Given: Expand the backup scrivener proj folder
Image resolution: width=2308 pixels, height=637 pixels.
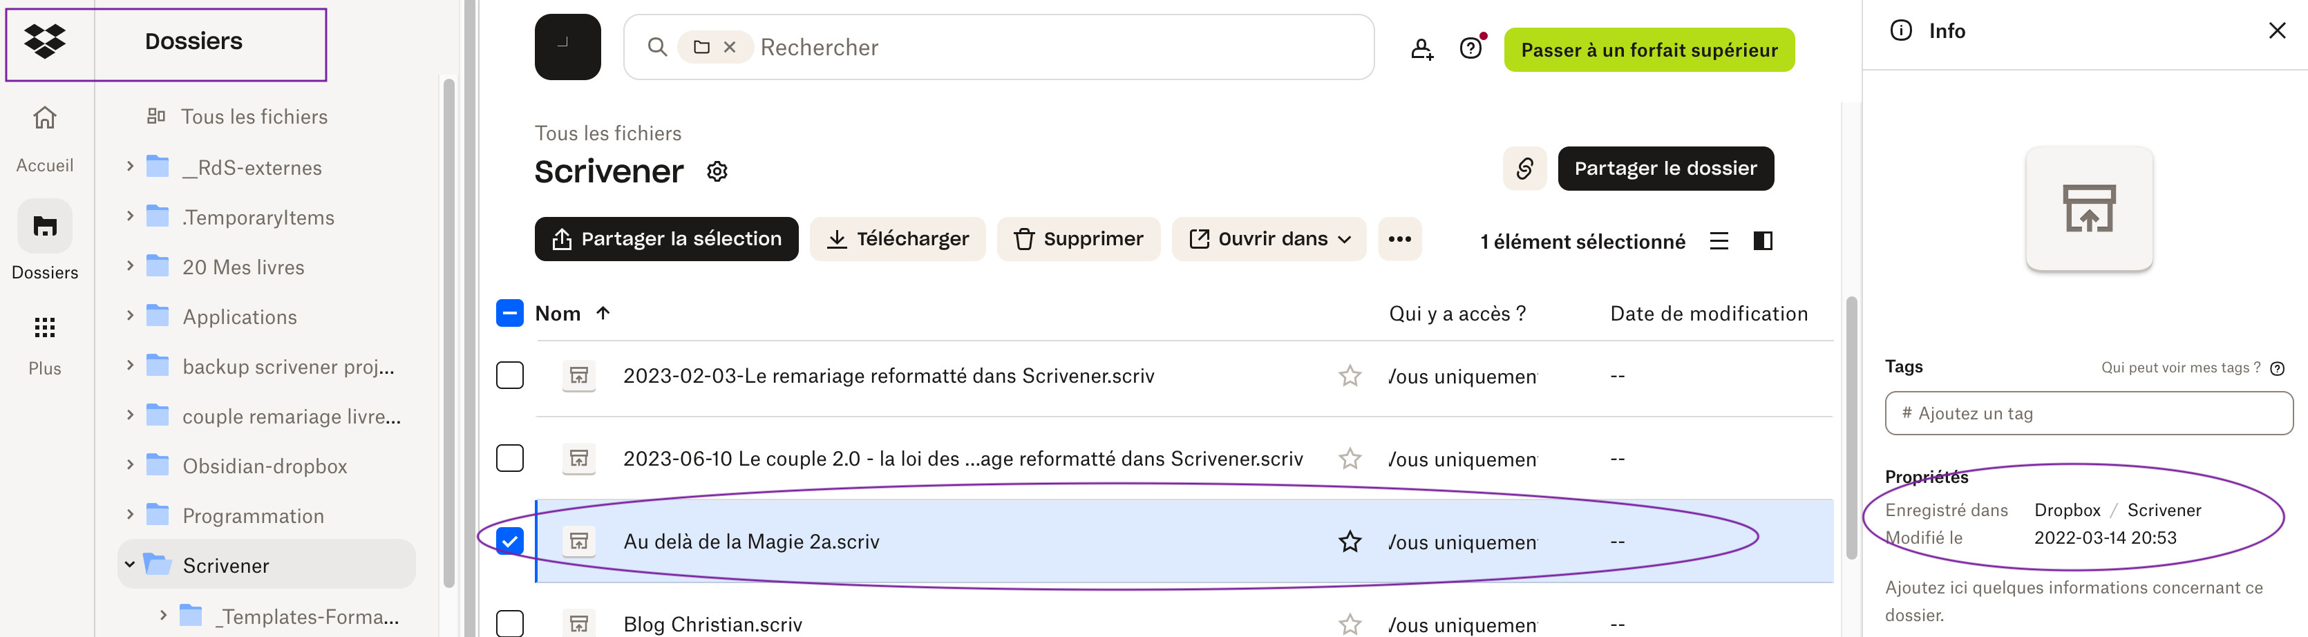Looking at the screenshot, I should (x=130, y=365).
